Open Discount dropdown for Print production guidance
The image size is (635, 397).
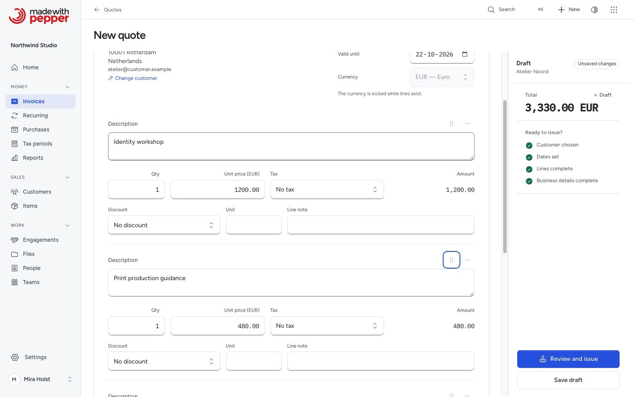click(x=164, y=361)
